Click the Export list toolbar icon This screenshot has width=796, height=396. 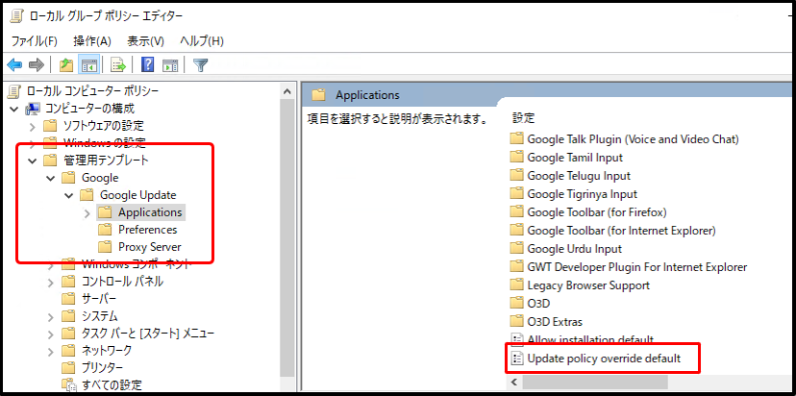118,64
